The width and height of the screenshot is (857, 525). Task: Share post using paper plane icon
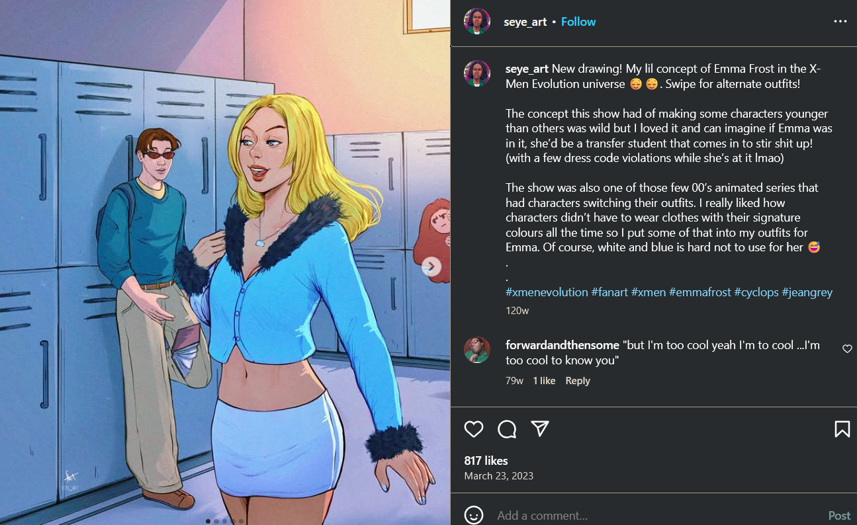(540, 428)
